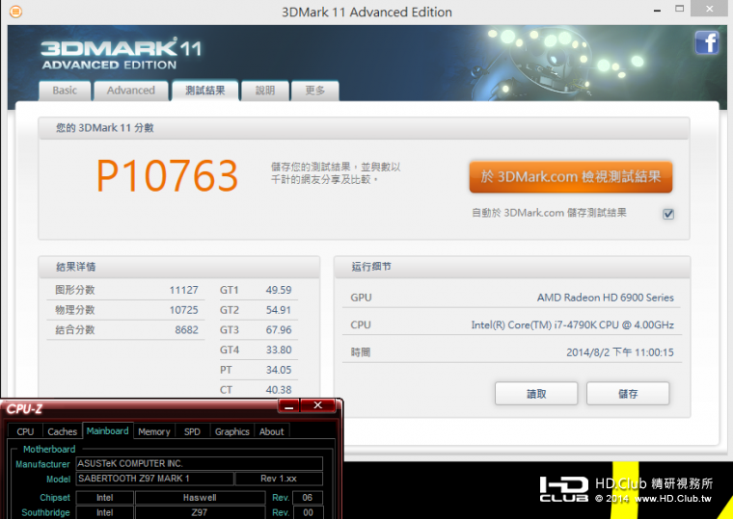The height and width of the screenshot is (519, 733).
Task: Click GT1 value 49.59
Action: (x=279, y=290)
